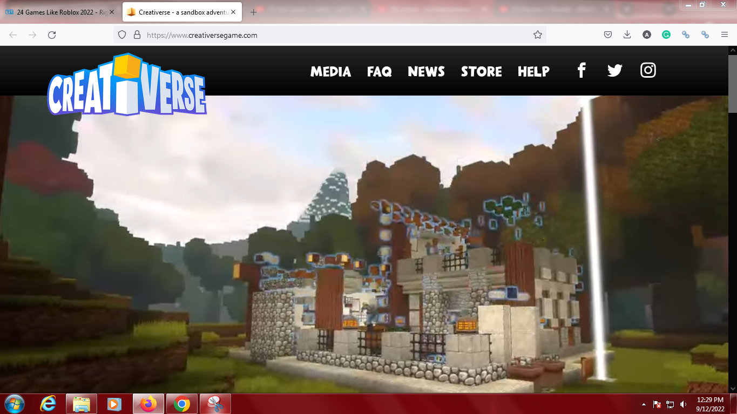Viewport: 737px width, 414px height.
Task: Open Windows Media Player taskbar icon
Action: pyautogui.click(x=114, y=404)
